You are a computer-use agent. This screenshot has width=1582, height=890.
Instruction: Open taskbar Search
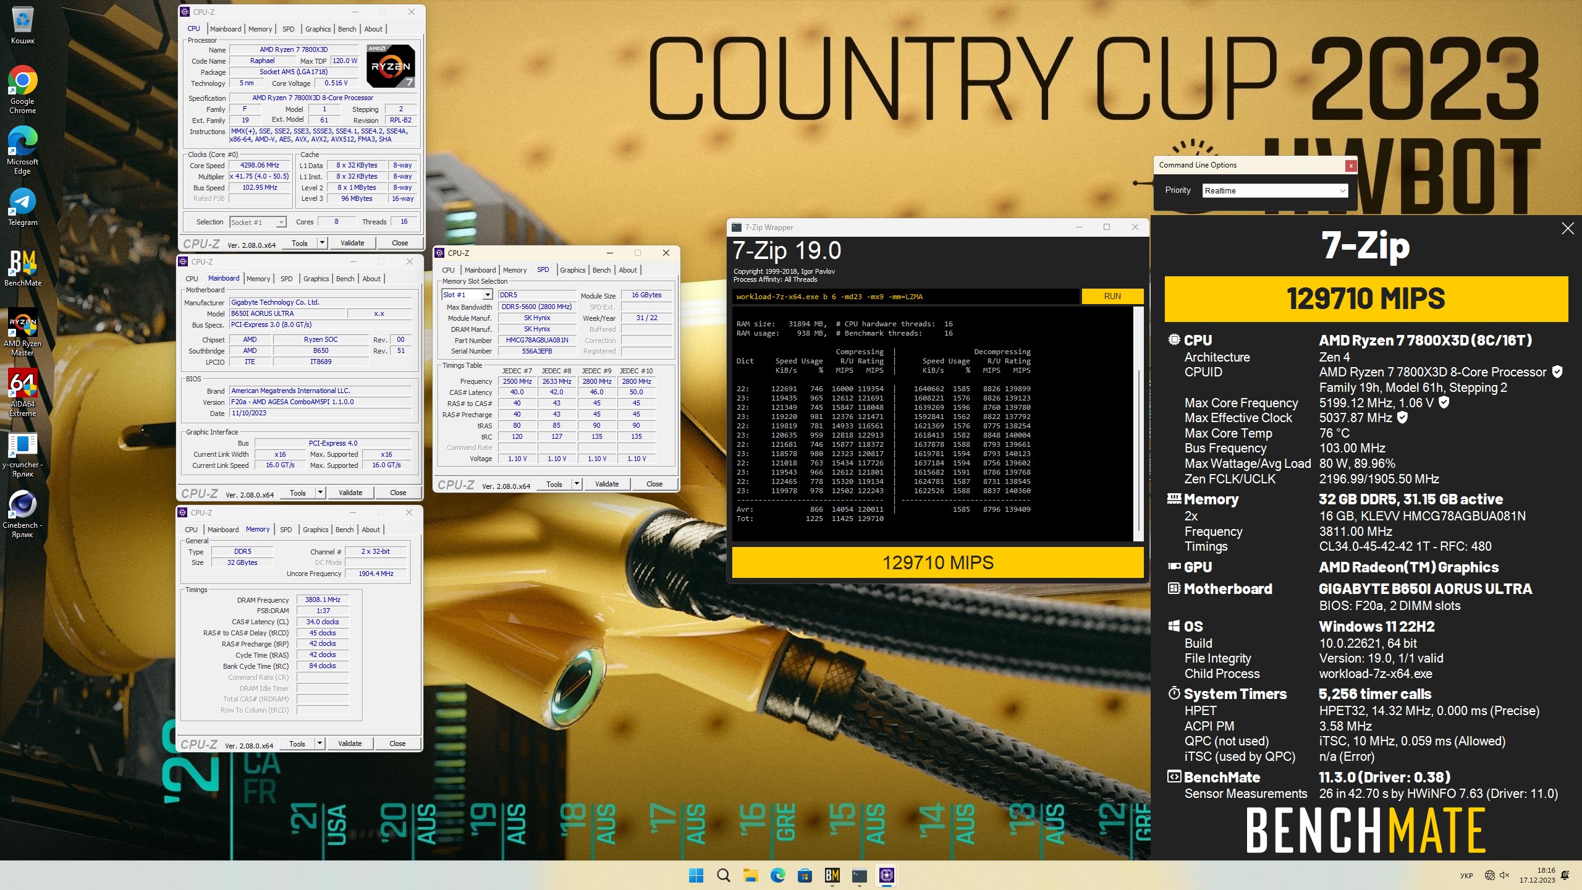(x=723, y=875)
